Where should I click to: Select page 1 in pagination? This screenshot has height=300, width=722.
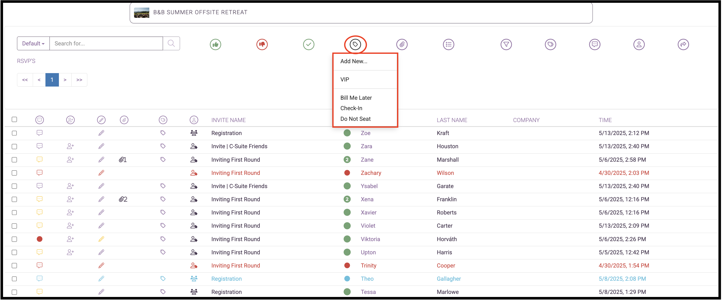point(52,80)
